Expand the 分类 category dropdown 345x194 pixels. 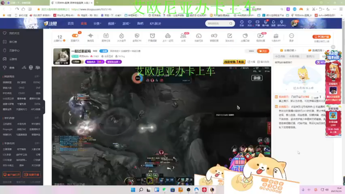(97, 24)
